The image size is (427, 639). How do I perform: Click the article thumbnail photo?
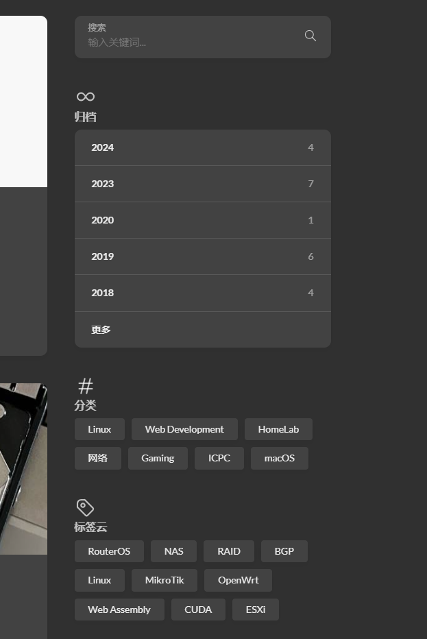click(x=23, y=469)
